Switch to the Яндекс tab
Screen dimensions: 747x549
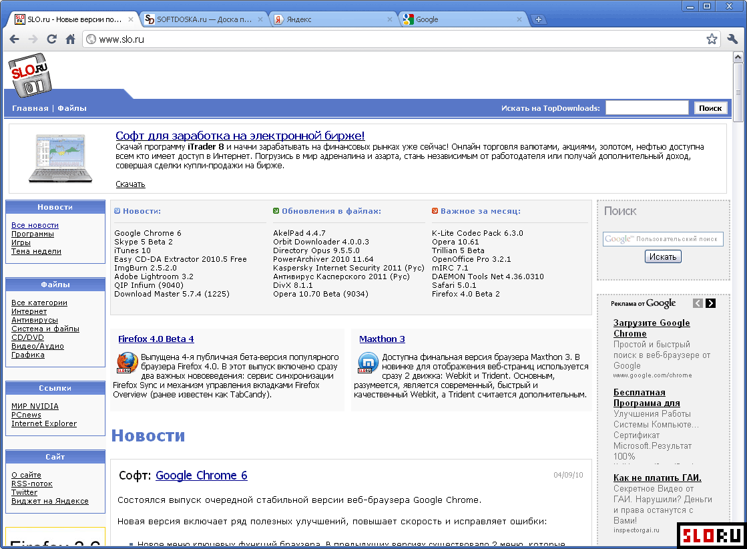332,19
